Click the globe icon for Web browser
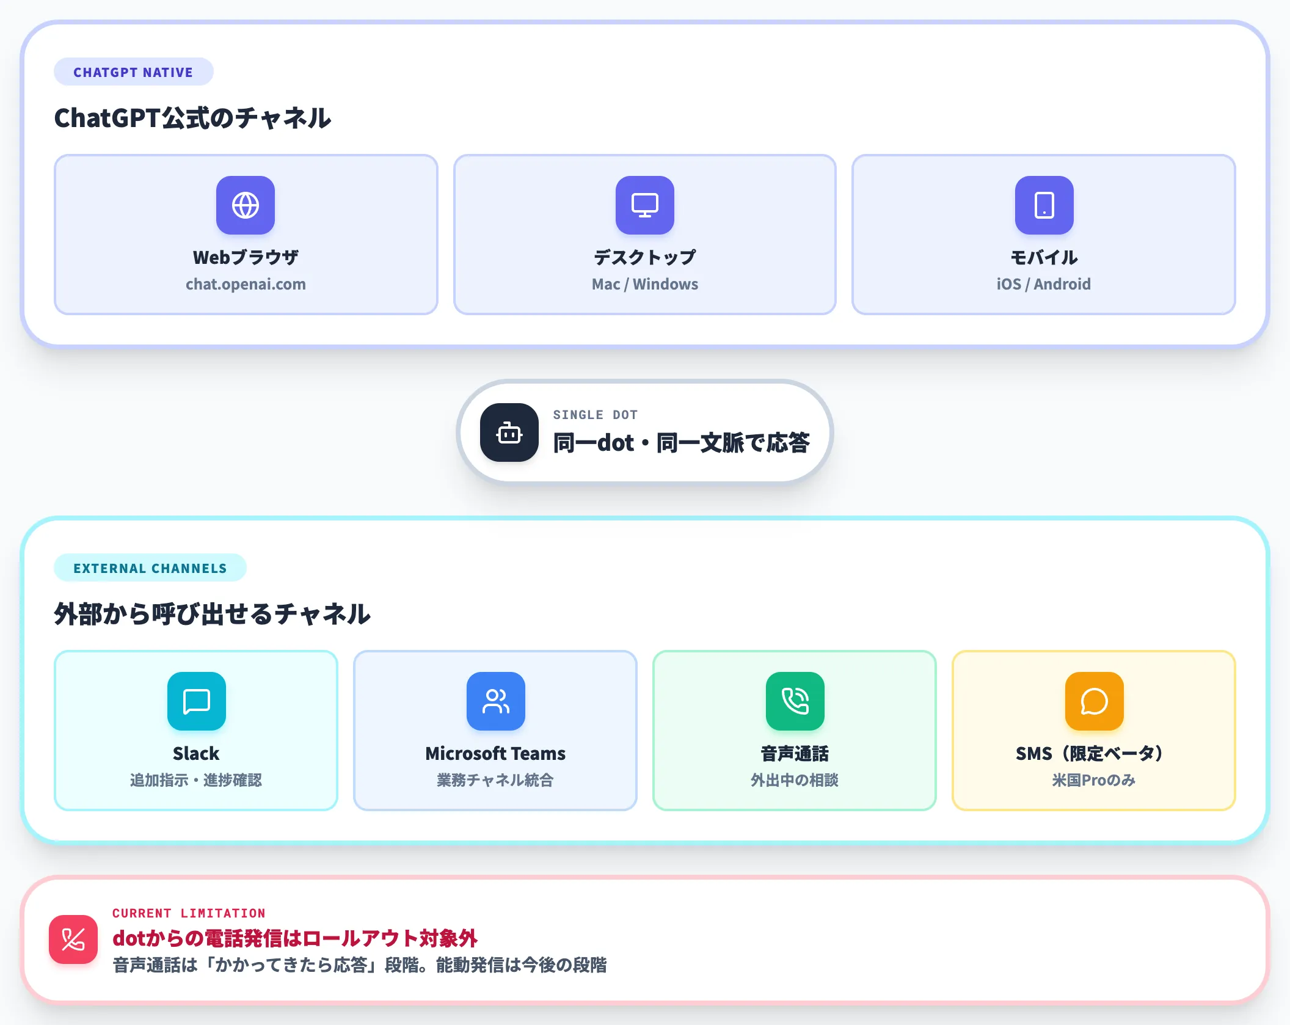 point(246,205)
